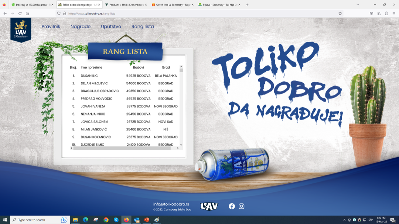
Task: Switch to the Products 1664 Kronenbourg tab
Action: [x=126, y=5]
